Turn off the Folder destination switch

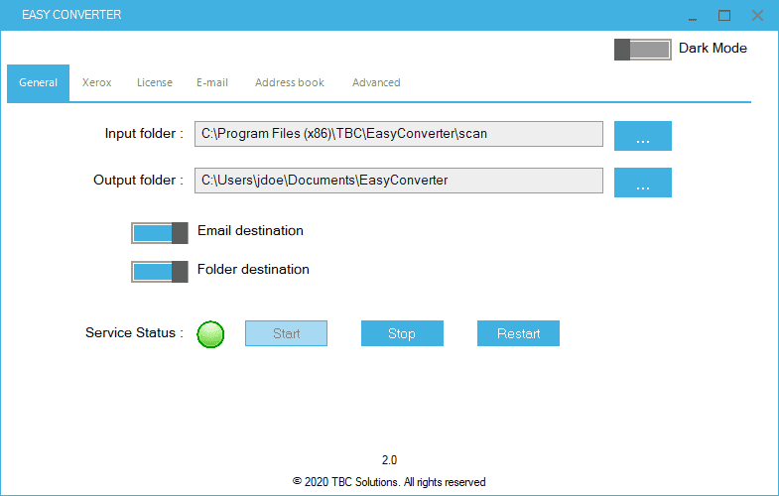[x=159, y=271]
